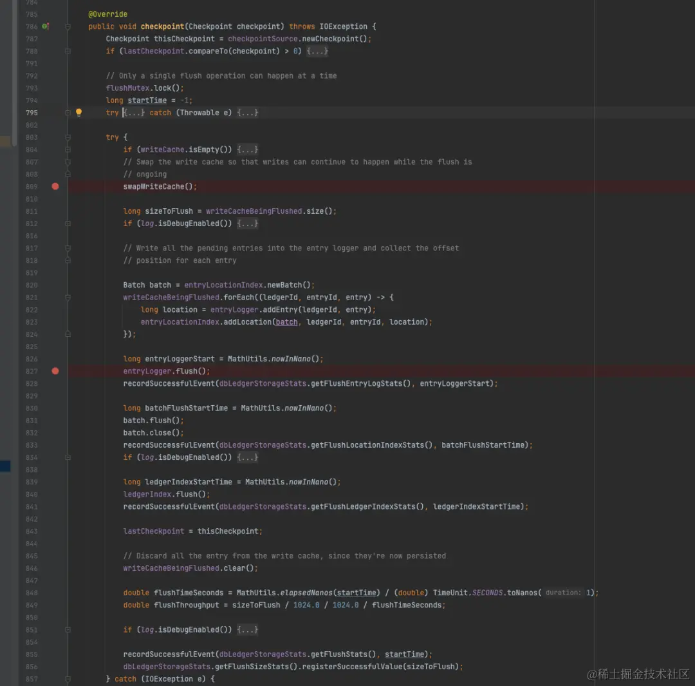The image size is (695, 686).
Task: Collapse the checkpoint method fold marker at line 786
Action: tap(68, 26)
